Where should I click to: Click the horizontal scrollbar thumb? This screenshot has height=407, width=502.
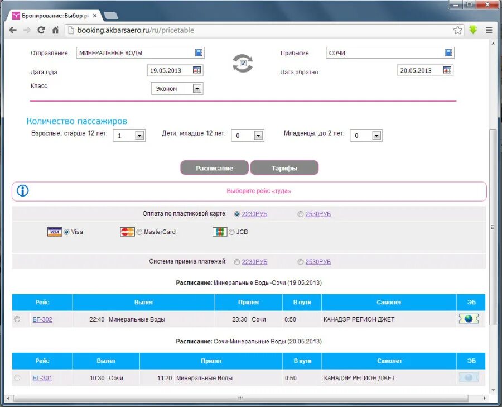240,399
